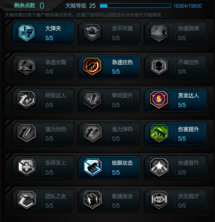This screenshot has height=222, width=215.
Task: Click the 快速晋升 starburst icon
Action: pos(159,167)
